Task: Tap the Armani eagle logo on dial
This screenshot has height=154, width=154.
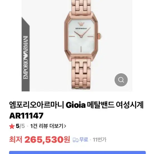Action: pos(81,24)
